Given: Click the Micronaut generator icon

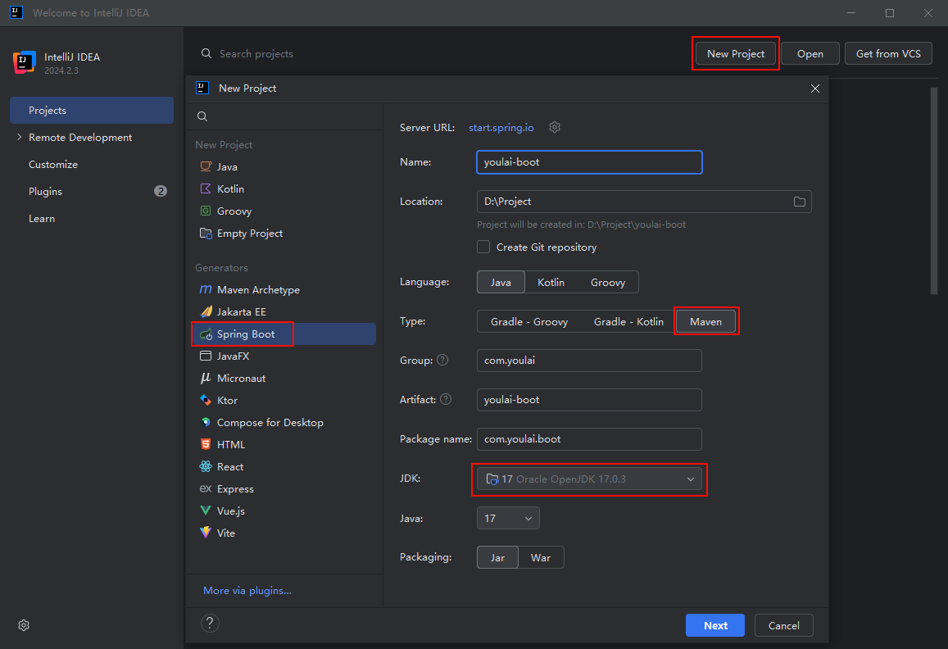Looking at the screenshot, I should pos(206,378).
